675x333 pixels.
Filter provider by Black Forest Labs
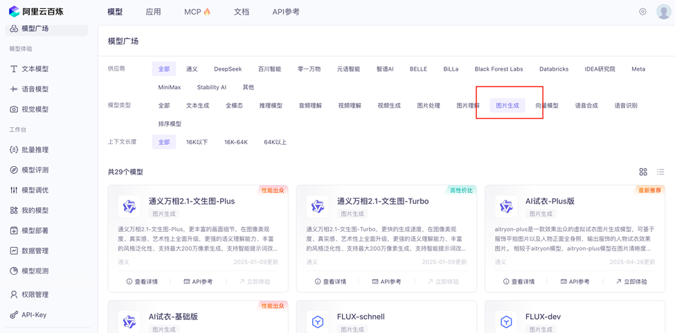pyautogui.click(x=499, y=69)
